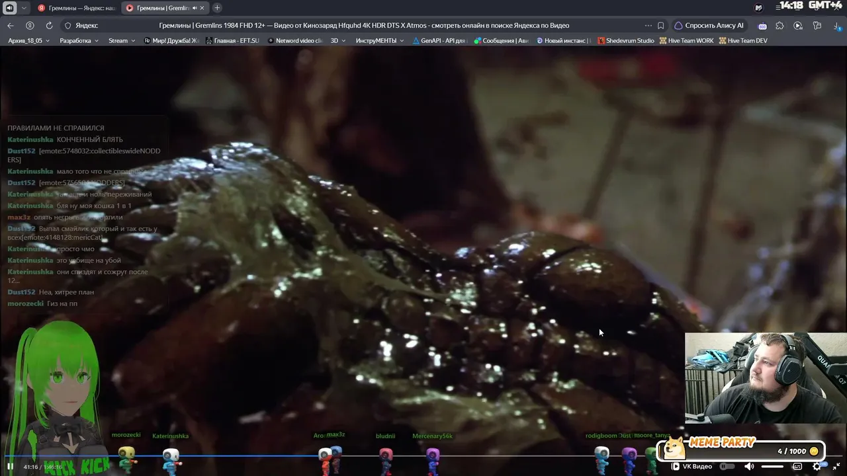Image resolution: width=847 pixels, height=476 pixels.
Task: Click the browser sound indicator button
Action: [x=9, y=8]
